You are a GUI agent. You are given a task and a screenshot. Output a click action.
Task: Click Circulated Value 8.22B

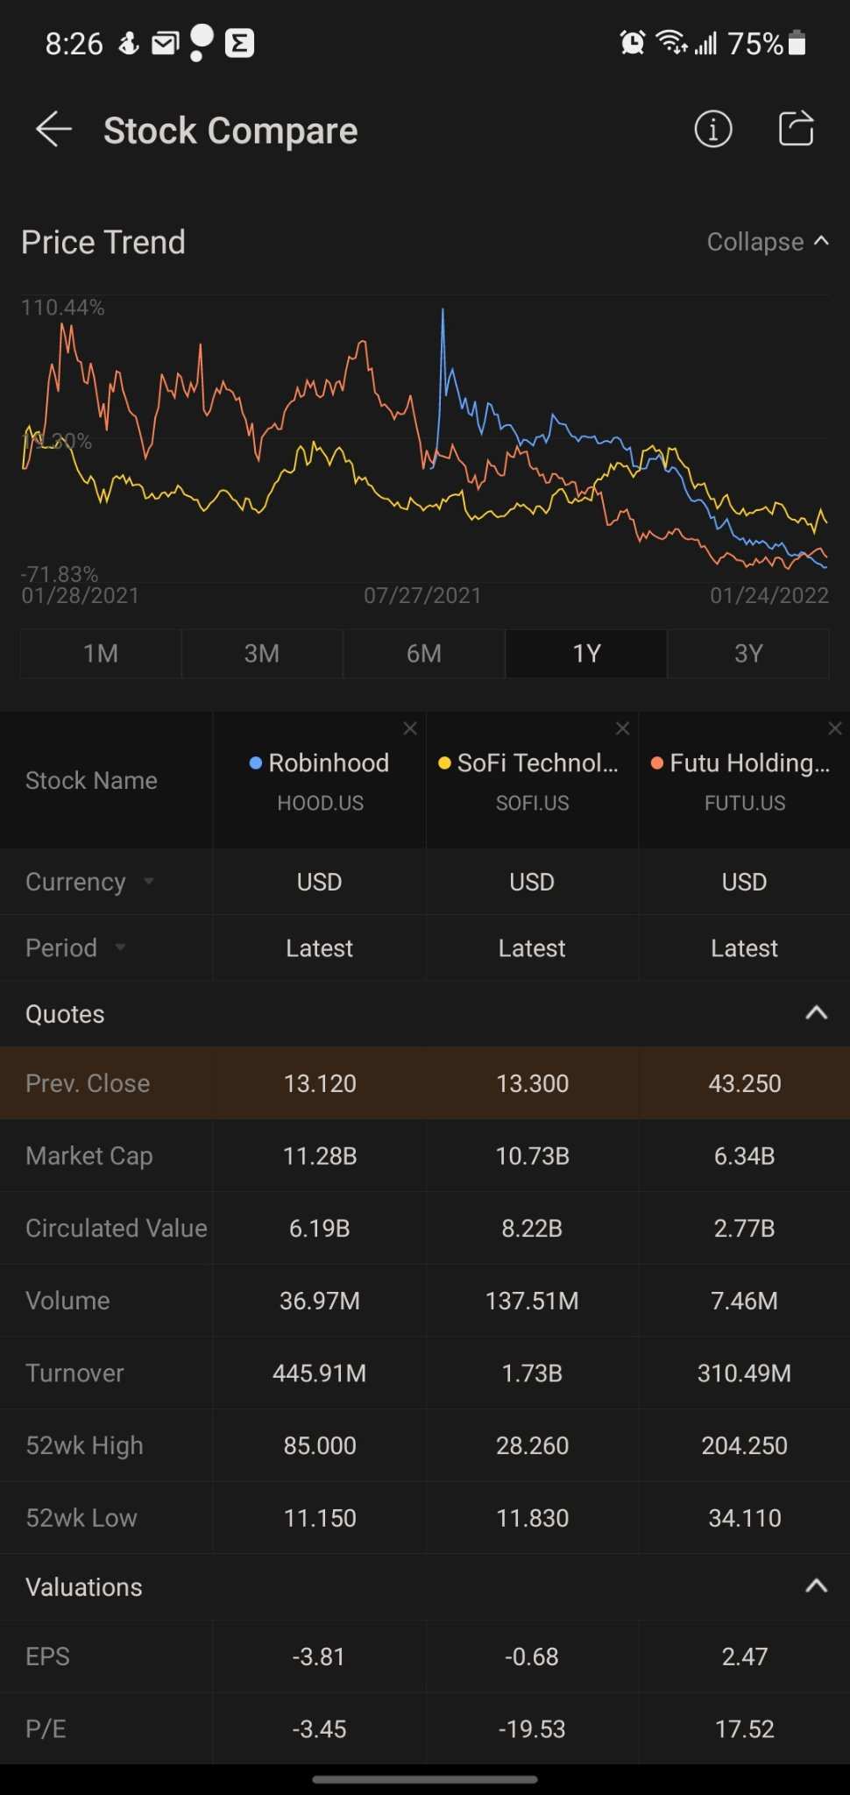[532, 1228]
